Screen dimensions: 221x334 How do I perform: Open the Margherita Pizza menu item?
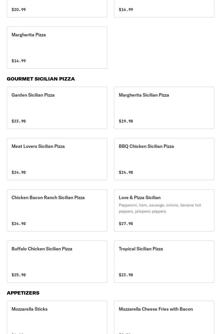click(x=57, y=47)
